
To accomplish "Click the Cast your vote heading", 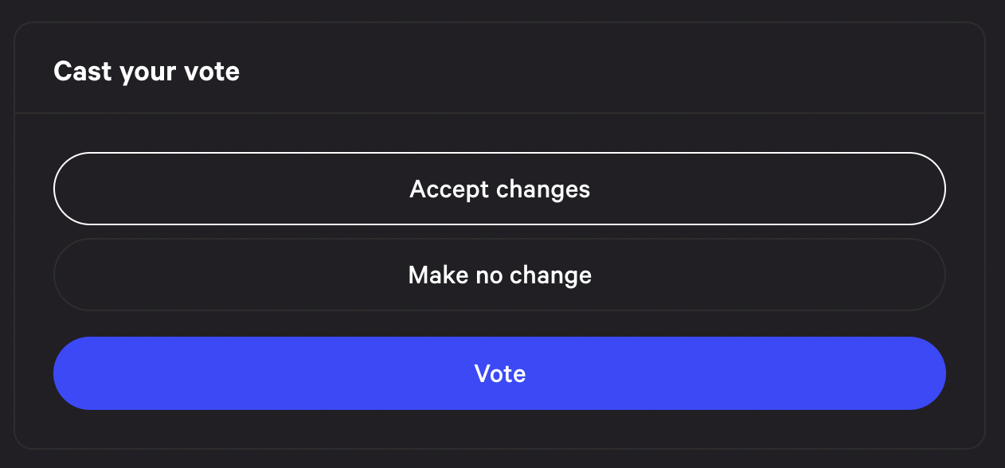I will [147, 72].
